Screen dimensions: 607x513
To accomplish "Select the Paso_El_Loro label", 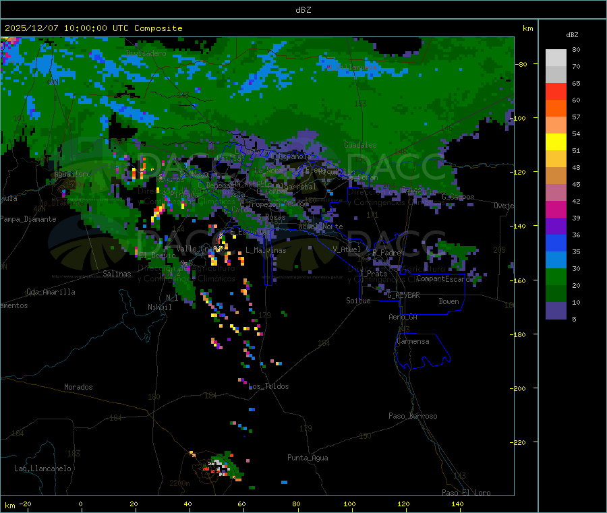I will click(466, 493).
